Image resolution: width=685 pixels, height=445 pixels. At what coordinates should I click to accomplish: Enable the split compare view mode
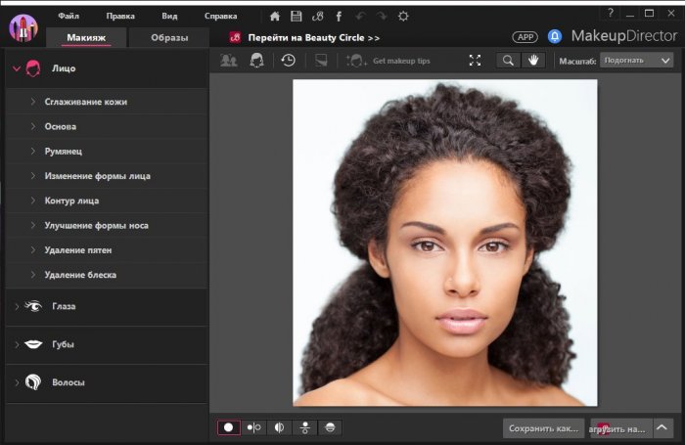[x=280, y=427]
